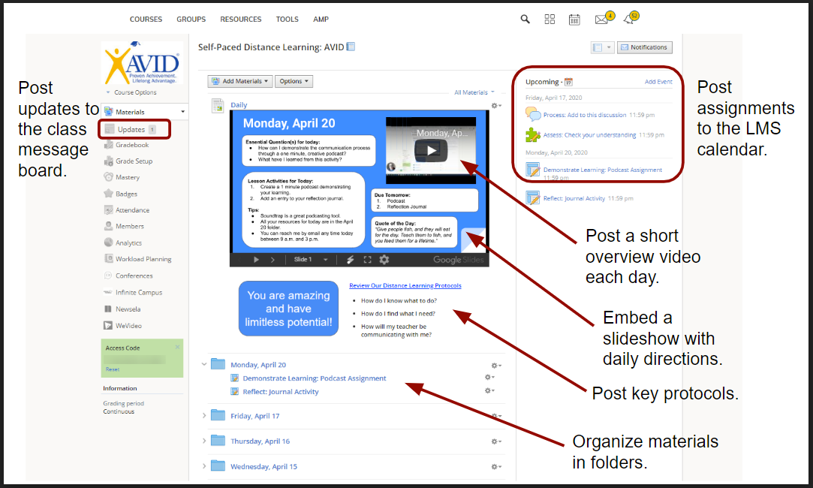Screen dimensions: 813x488
Task: Open the app launcher grid icon
Action: 550,19
